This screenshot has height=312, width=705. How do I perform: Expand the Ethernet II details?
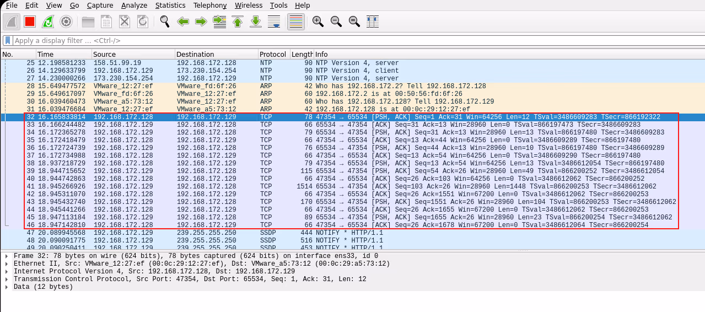pyautogui.click(x=7, y=263)
